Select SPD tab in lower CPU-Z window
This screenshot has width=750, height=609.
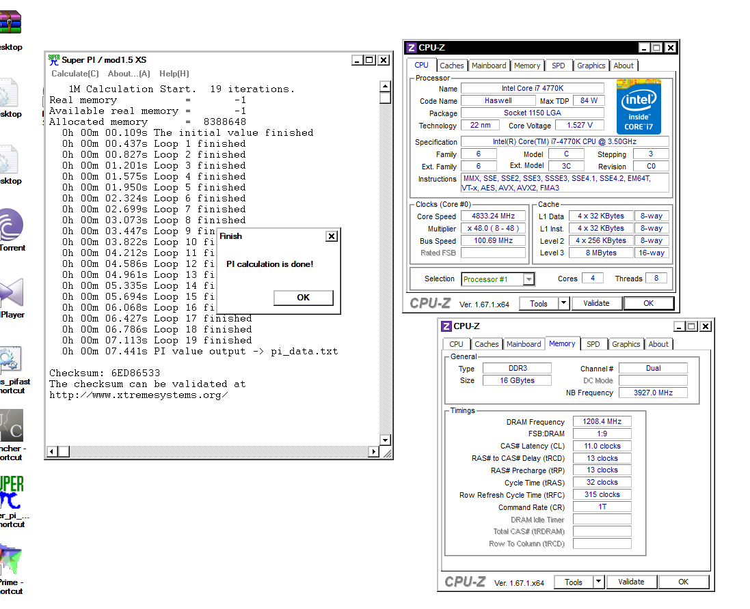point(593,344)
